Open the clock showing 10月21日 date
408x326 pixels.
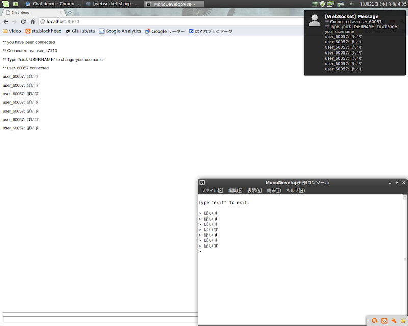tap(383, 4)
